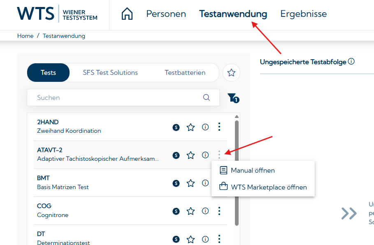Open the three-dot menu for DT
The width and height of the screenshot is (374, 245).
click(219, 239)
